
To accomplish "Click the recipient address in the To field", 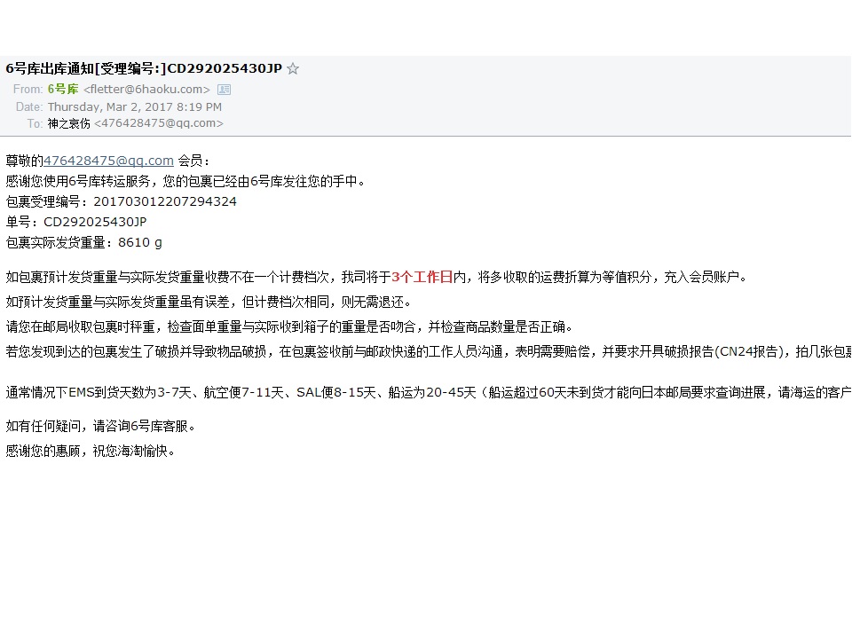I will click(159, 123).
